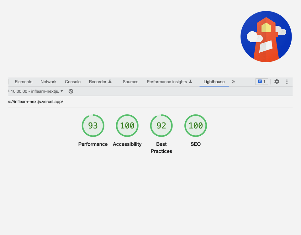This screenshot has height=235, width=301.
Task: Click the Accessibility category label
Action: [x=127, y=144]
